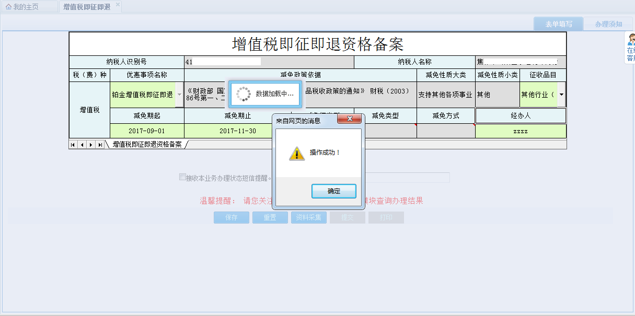Close the 来自网页的消息 dialog
The image size is (635, 316).
click(349, 119)
